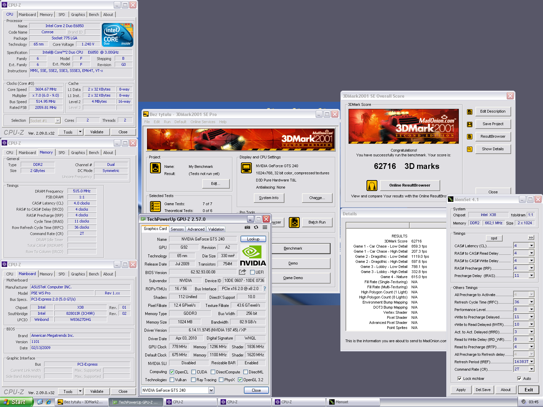
Task: Click the Display and CPU Settings monitor icon
Action: [246, 168]
